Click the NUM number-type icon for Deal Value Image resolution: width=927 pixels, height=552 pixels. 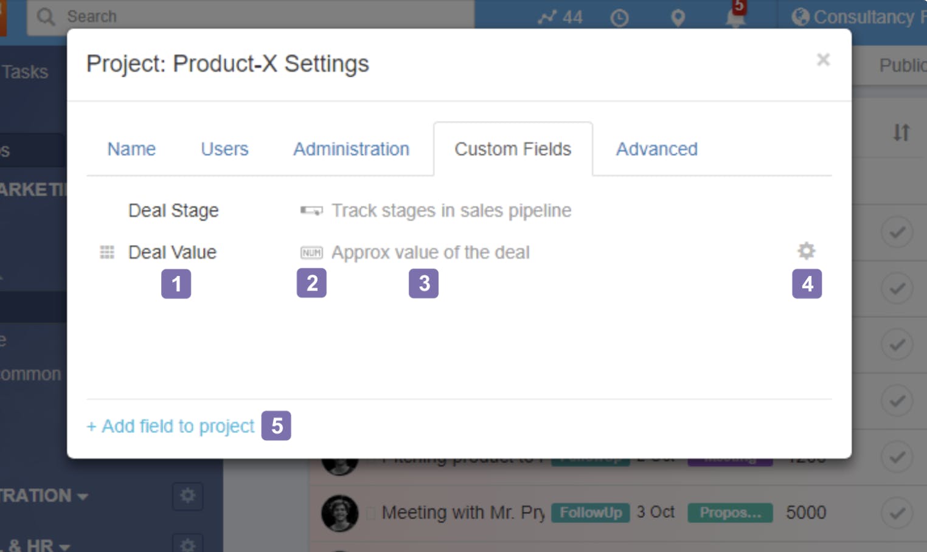(x=311, y=252)
